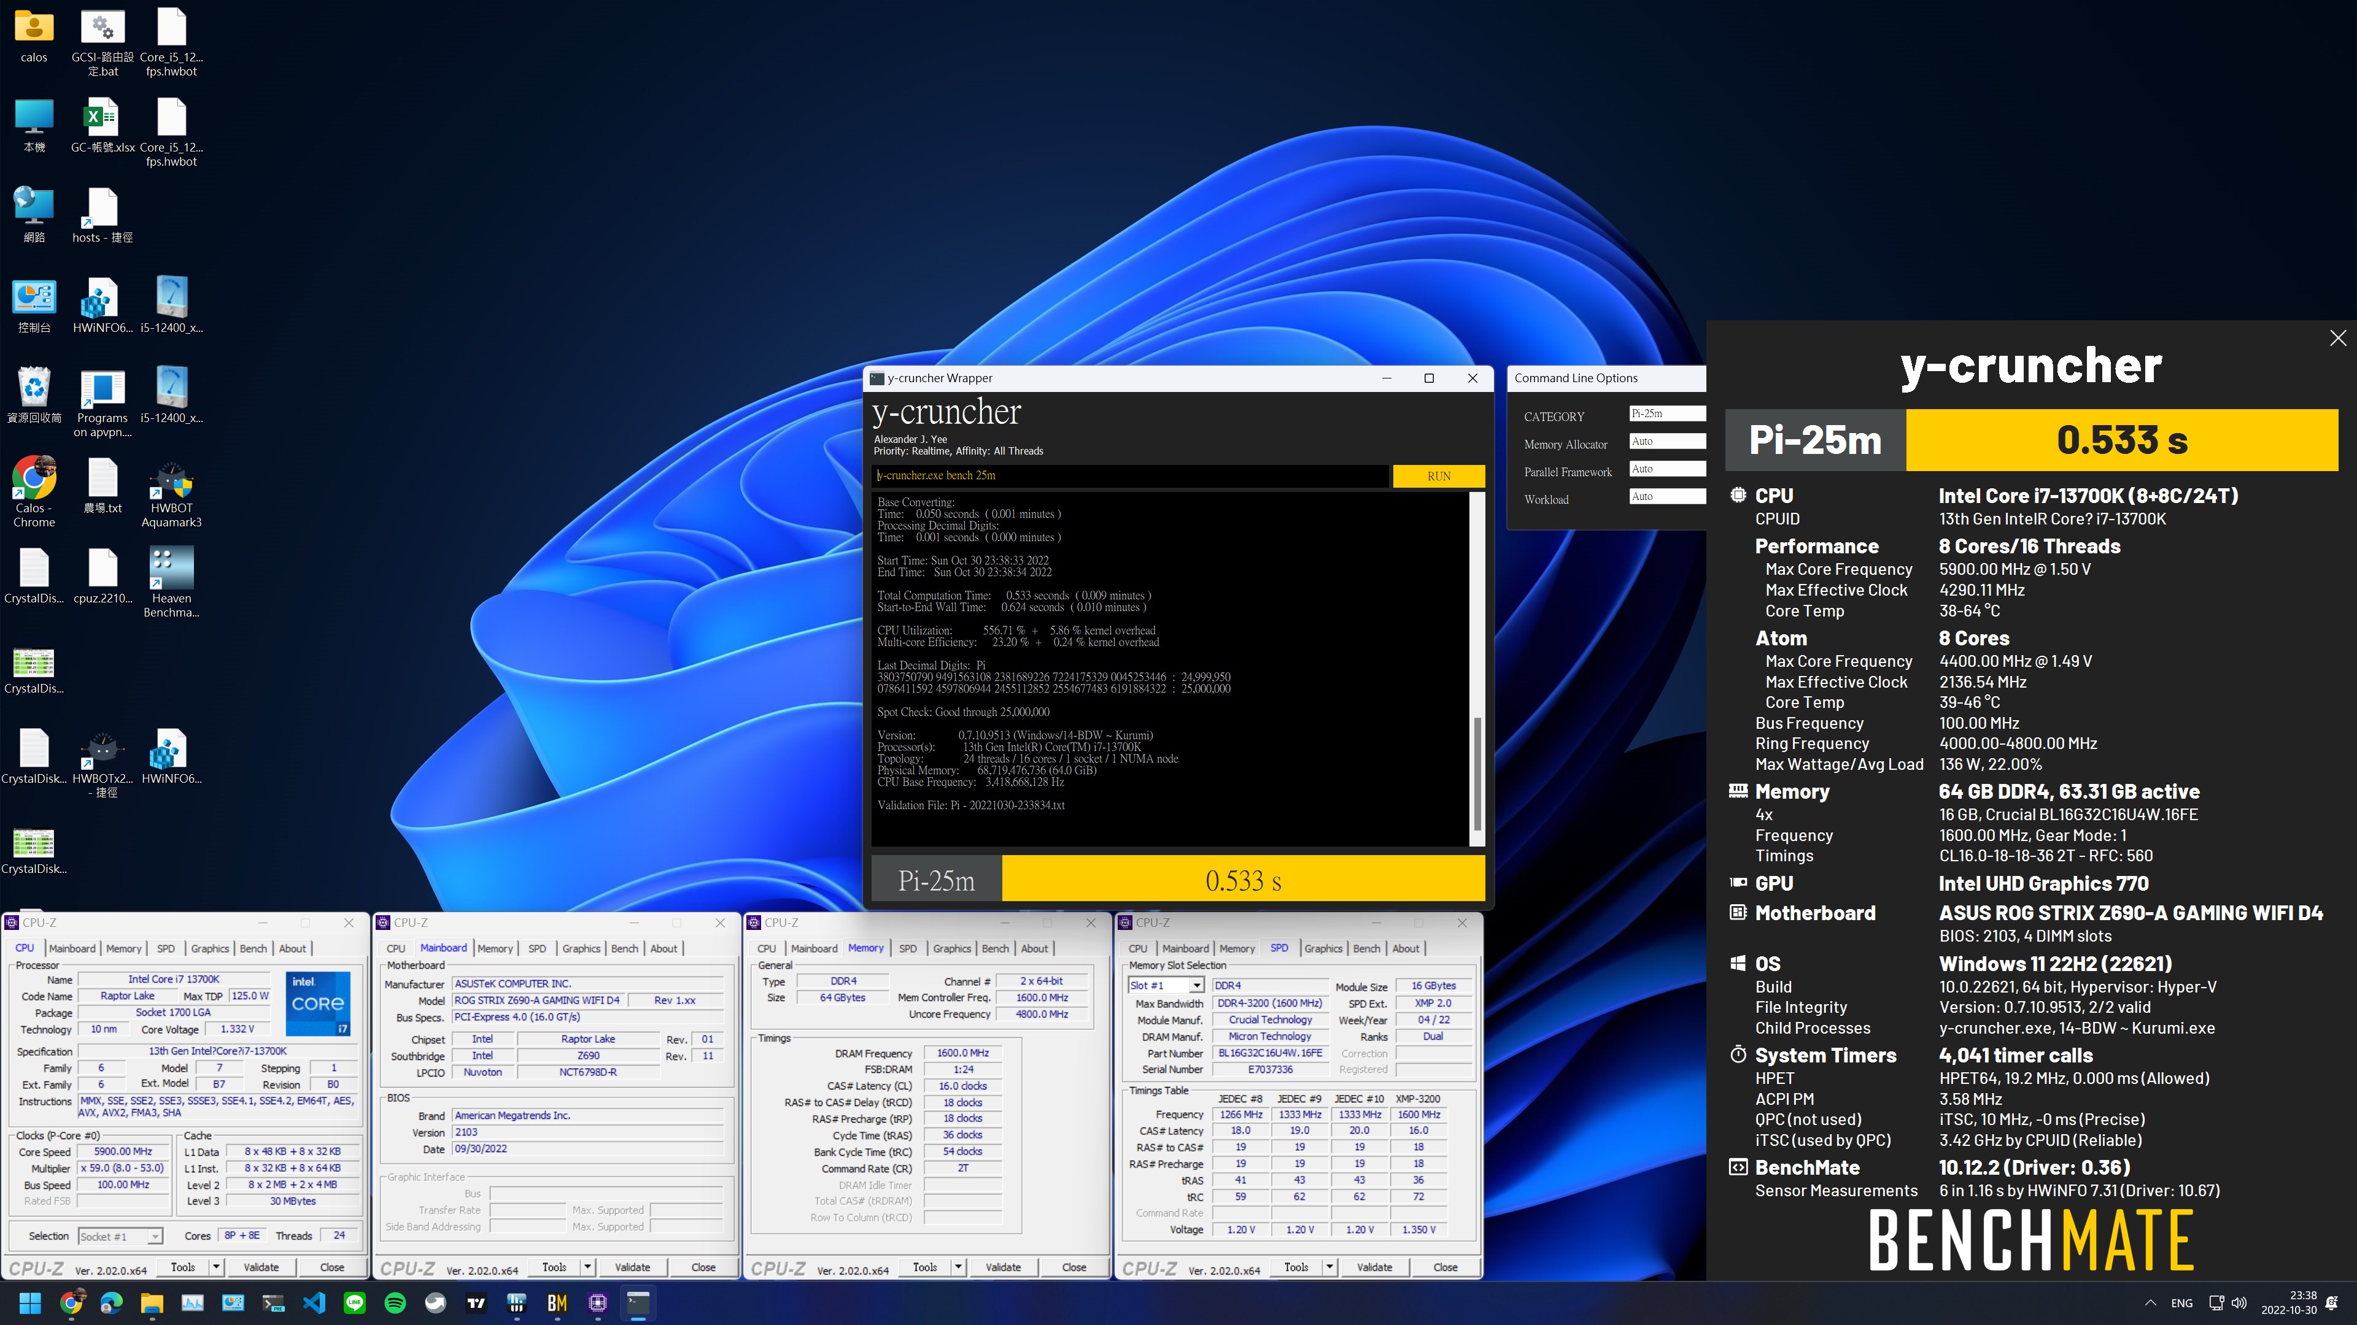Select the calos user folder icon
This screenshot has height=1325, width=2357.
[34, 37]
